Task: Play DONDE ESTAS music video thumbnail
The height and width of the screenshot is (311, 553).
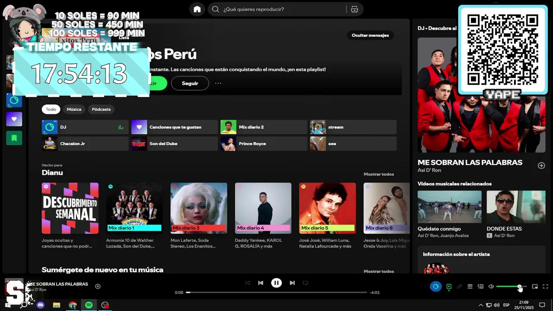Action: point(516,206)
